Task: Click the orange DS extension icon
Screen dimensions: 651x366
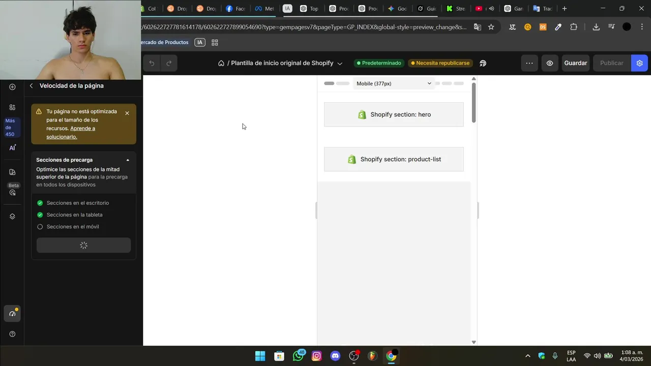Action: point(543,27)
